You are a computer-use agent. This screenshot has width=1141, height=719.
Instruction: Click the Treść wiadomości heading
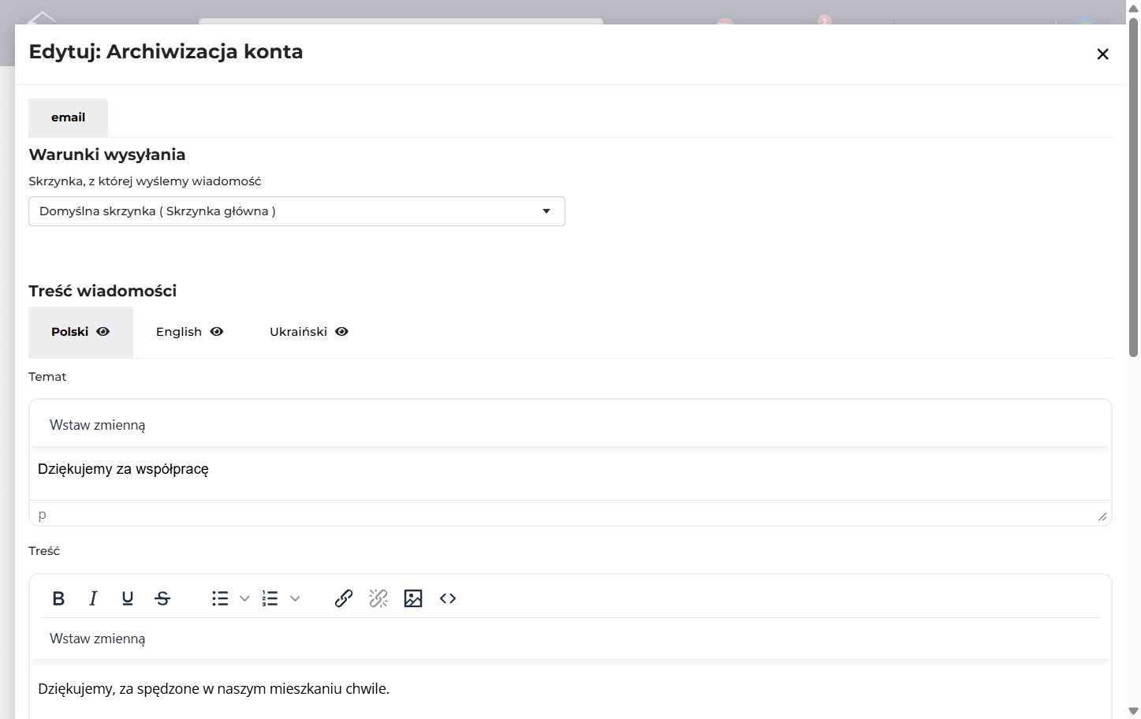coord(103,291)
